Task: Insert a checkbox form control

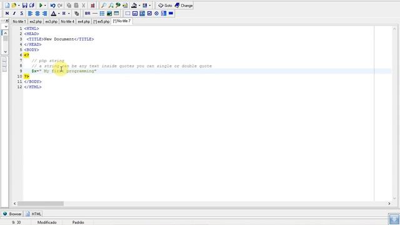Action: 149,13
